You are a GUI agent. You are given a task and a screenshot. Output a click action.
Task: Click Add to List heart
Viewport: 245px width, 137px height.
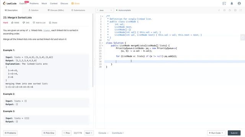coord(39,23)
